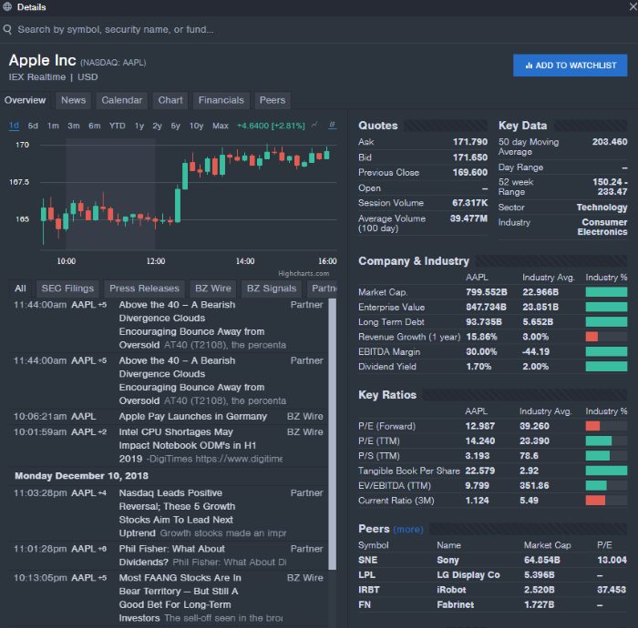
Task: Select the YTD chart range
Action: pos(118,126)
